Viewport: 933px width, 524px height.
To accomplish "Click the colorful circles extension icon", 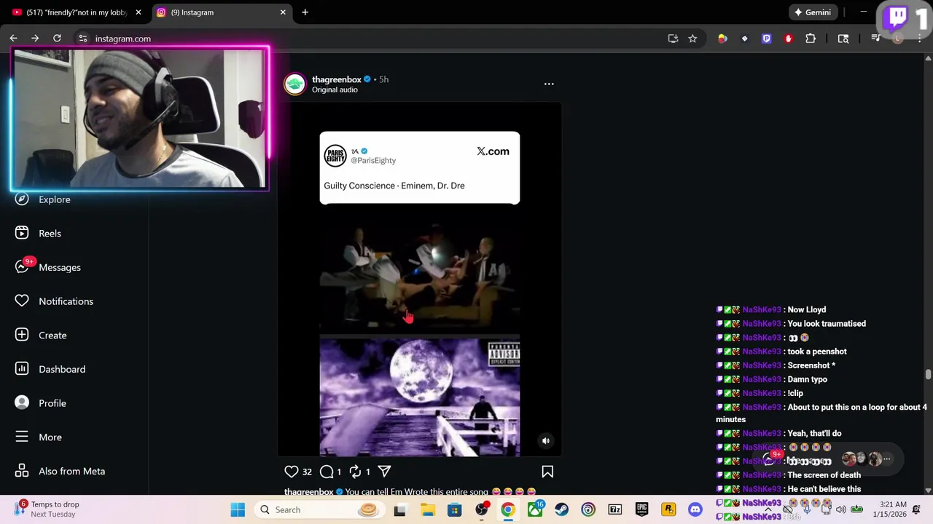I will point(722,39).
